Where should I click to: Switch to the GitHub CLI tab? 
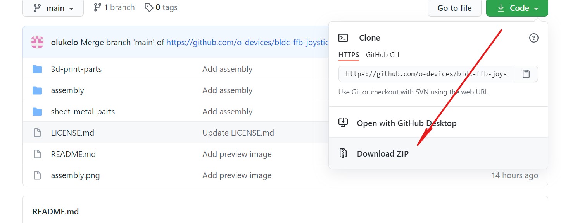click(x=382, y=55)
